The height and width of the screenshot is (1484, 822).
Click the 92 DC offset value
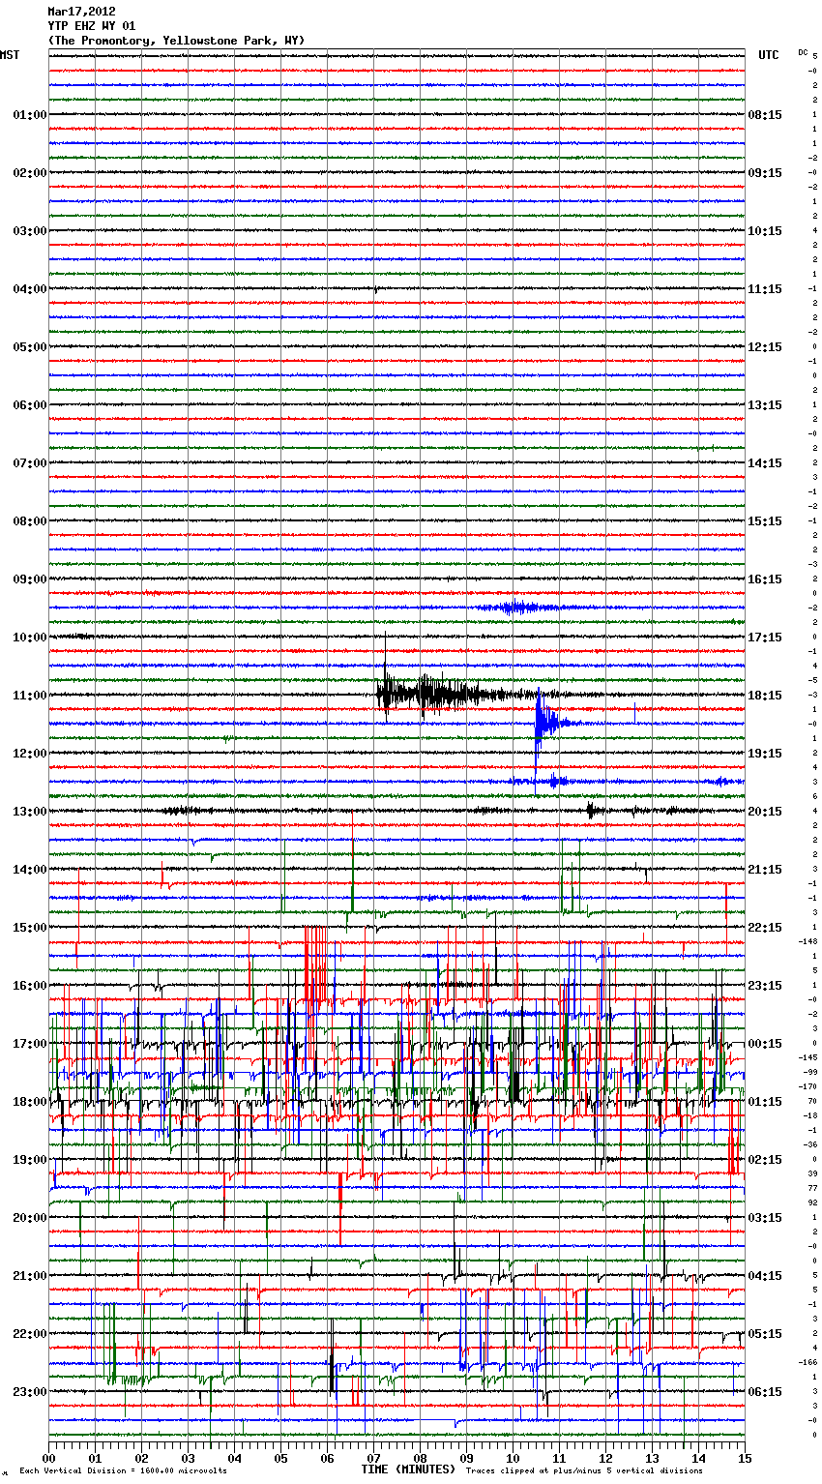pos(812,1202)
